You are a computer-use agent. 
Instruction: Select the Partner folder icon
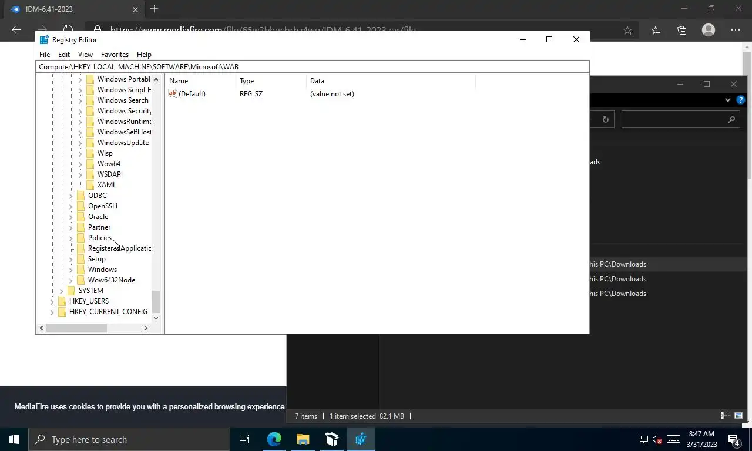(x=80, y=227)
